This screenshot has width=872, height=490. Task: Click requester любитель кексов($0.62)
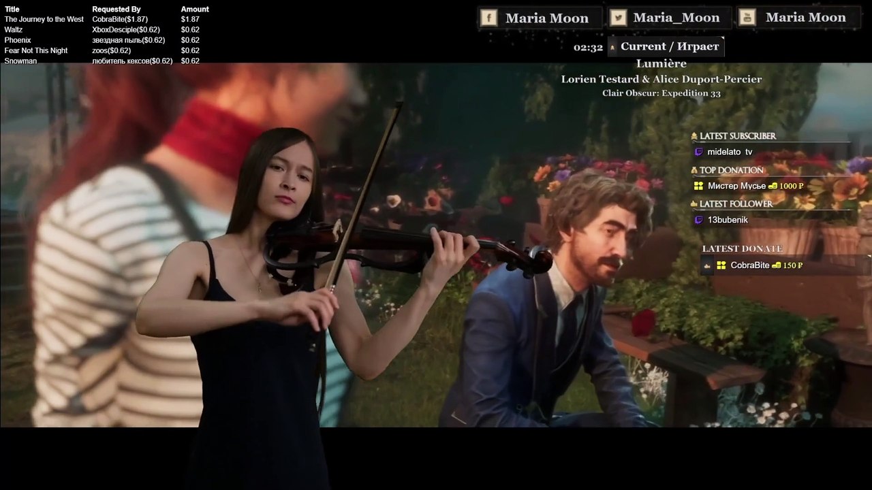click(132, 61)
